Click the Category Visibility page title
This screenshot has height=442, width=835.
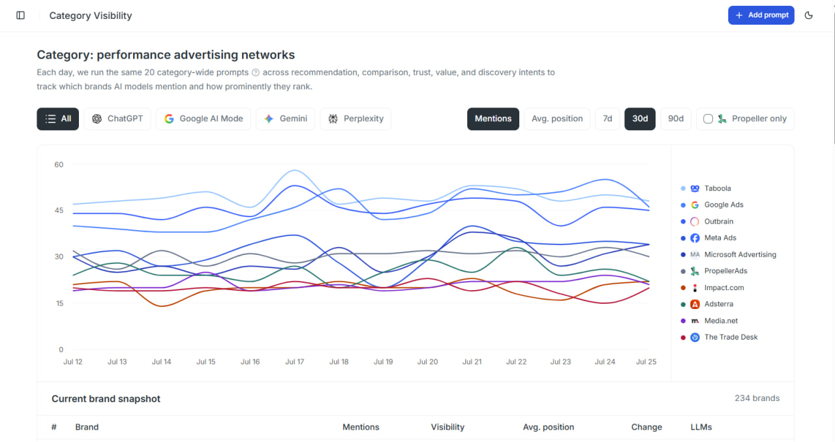coord(91,16)
